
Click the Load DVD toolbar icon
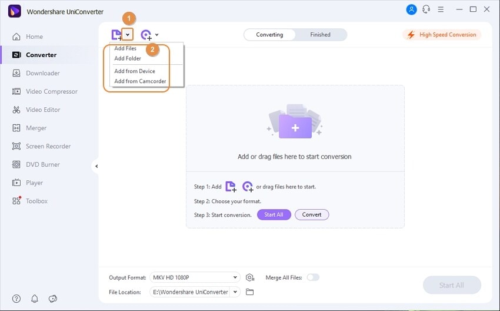tap(146, 35)
